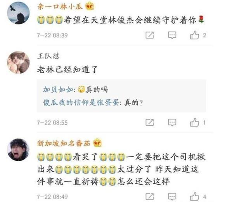The height and width of the screenshot is (202, 225).
Task: Reply to the 老林已经知道了 comment
Action: pos(172,123)
